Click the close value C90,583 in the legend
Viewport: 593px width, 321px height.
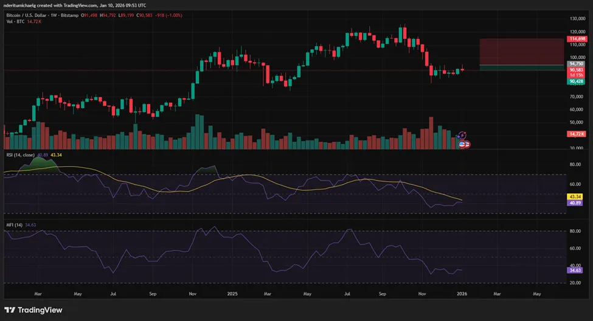point(144,15)
